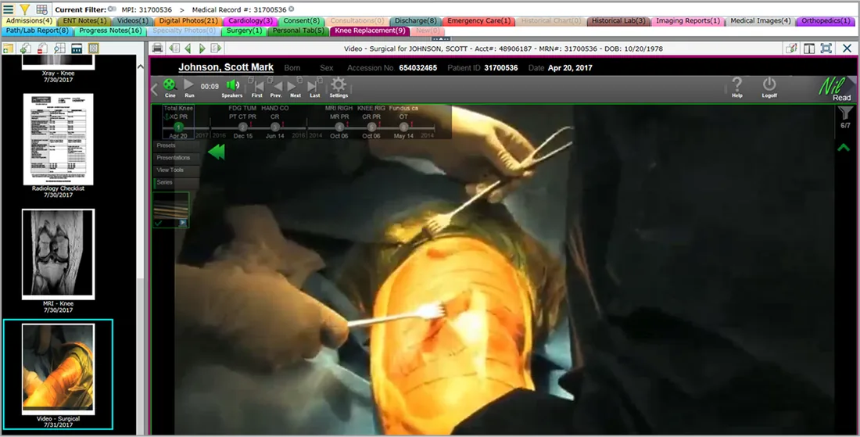Click the magnifier grid search icon
Screen dimensions: 860x437
(x=59, y=48)
